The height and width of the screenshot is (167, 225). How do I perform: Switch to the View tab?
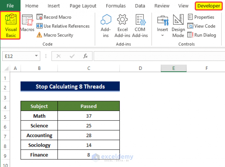coord(183,6)
